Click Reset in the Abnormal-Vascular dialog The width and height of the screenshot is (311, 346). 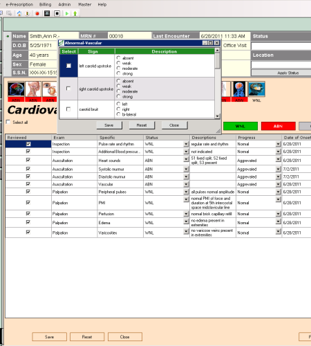pos(142,125)
